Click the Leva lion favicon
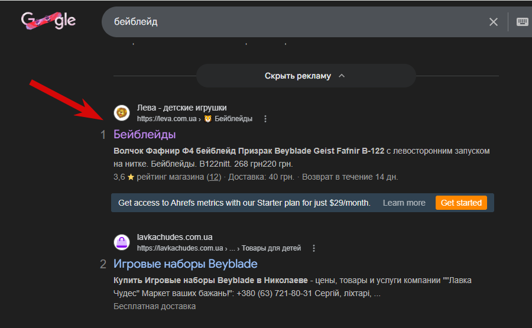This screenshot has height=328, width=532. (x=122, y=113)
